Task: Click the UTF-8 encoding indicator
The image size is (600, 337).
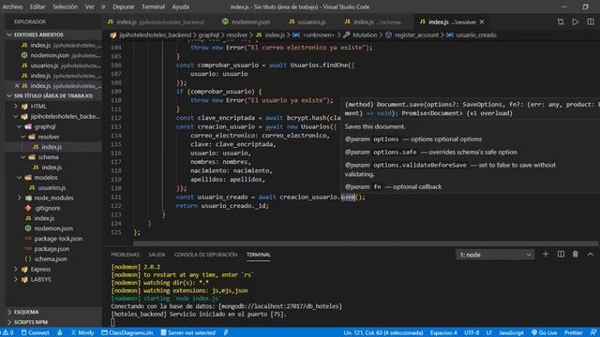Action: click(x=472, y=333)
